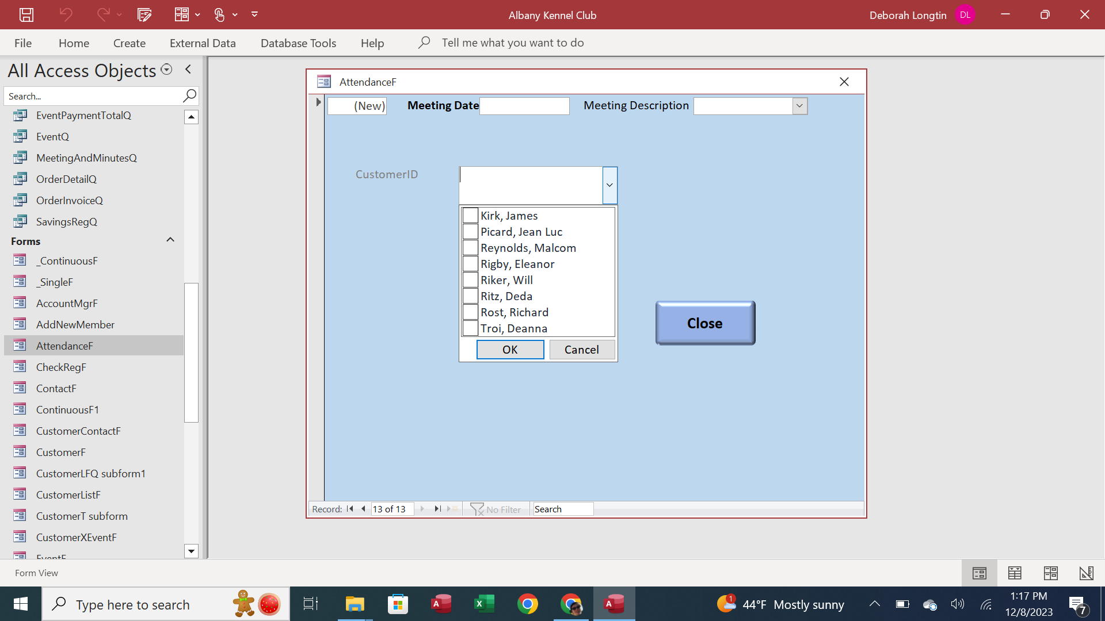The height and width of the screenshot is (621, 1105).
Task: Click Cancel in the CustomerID list
Action: [x=582, y=350]
